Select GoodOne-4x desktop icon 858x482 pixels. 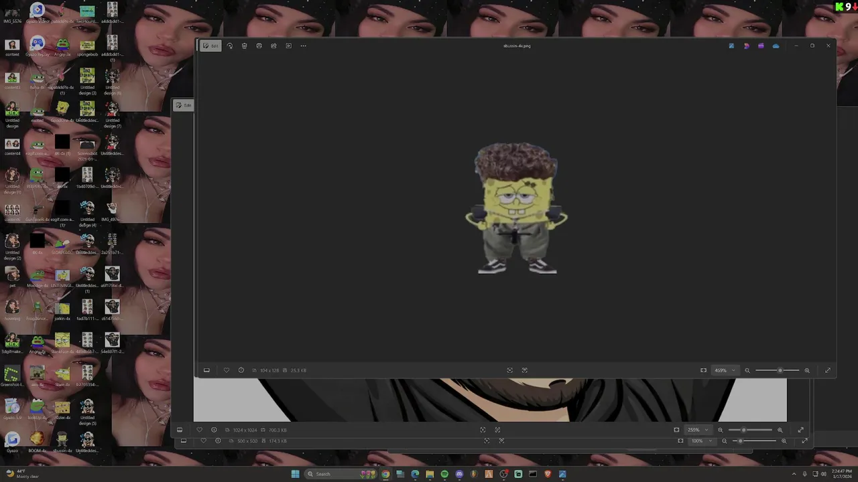coord(62,112)
